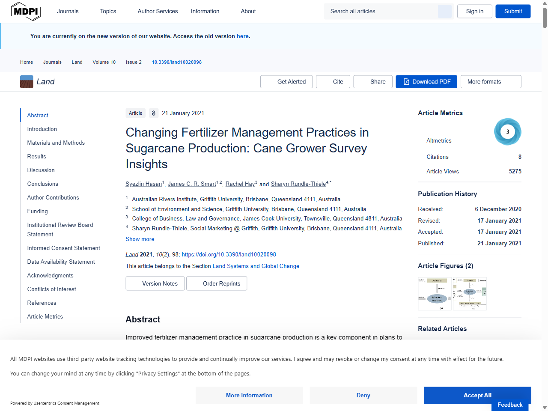Image resolution: width=548 pixels, height=411 pixels.
Task: Open the first article figure thumbnail
Action: click(435, 294)
